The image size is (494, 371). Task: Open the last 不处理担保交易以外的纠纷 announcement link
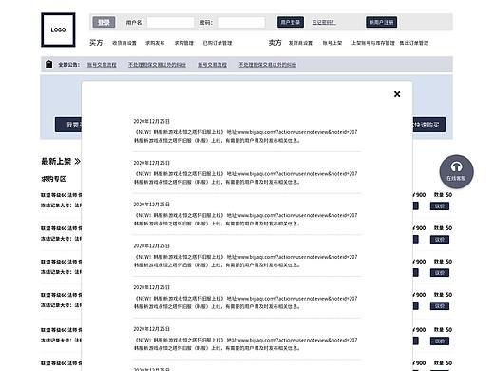268,65
